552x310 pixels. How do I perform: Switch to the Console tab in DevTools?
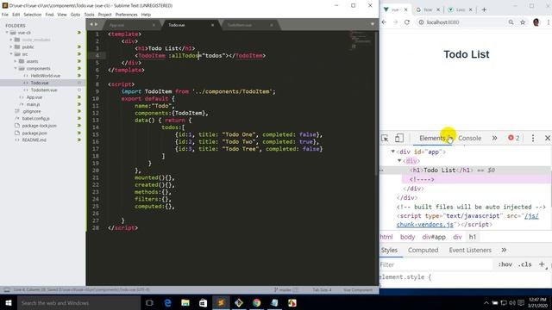(x=469, y=138)
